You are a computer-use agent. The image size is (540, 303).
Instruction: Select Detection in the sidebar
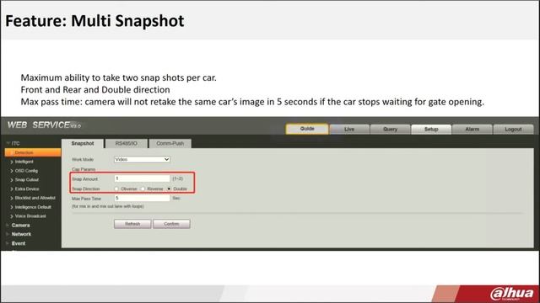[x=33, y=152]
